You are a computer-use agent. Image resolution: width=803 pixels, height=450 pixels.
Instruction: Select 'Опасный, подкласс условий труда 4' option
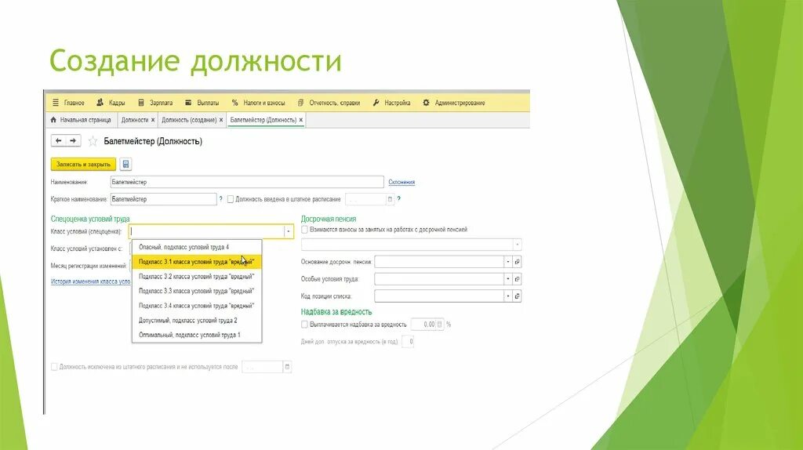click(197, 247)
